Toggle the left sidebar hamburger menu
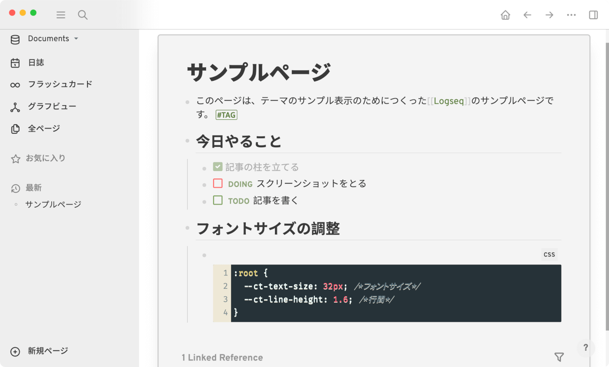Screen dimensions: 609x367 [61, 14]
